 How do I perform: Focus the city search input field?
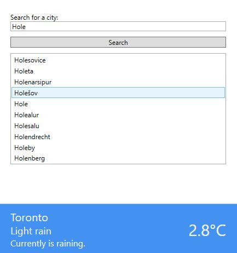click(x=118, y=26)
